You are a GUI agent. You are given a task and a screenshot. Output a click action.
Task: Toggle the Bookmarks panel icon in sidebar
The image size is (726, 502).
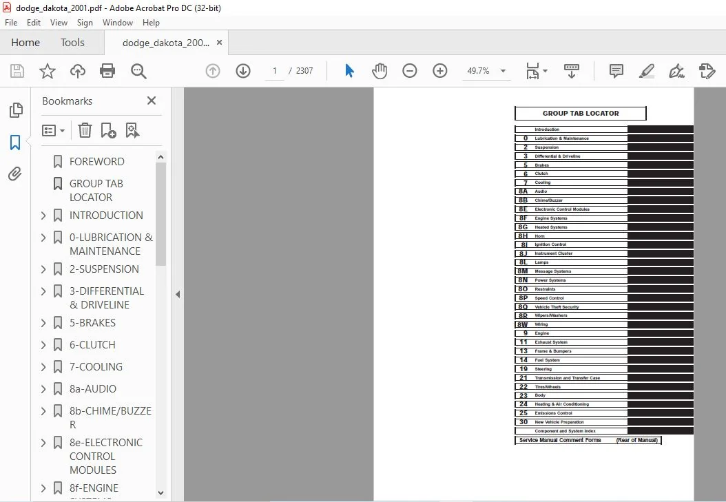pyautogui.click(x=15, y=143)
